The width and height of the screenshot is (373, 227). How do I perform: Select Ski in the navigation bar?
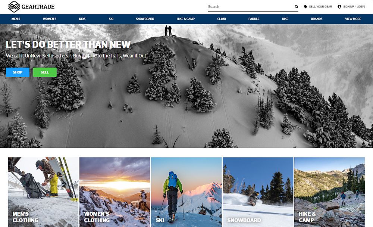coord(111,19)
